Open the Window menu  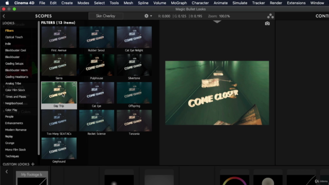317,3
